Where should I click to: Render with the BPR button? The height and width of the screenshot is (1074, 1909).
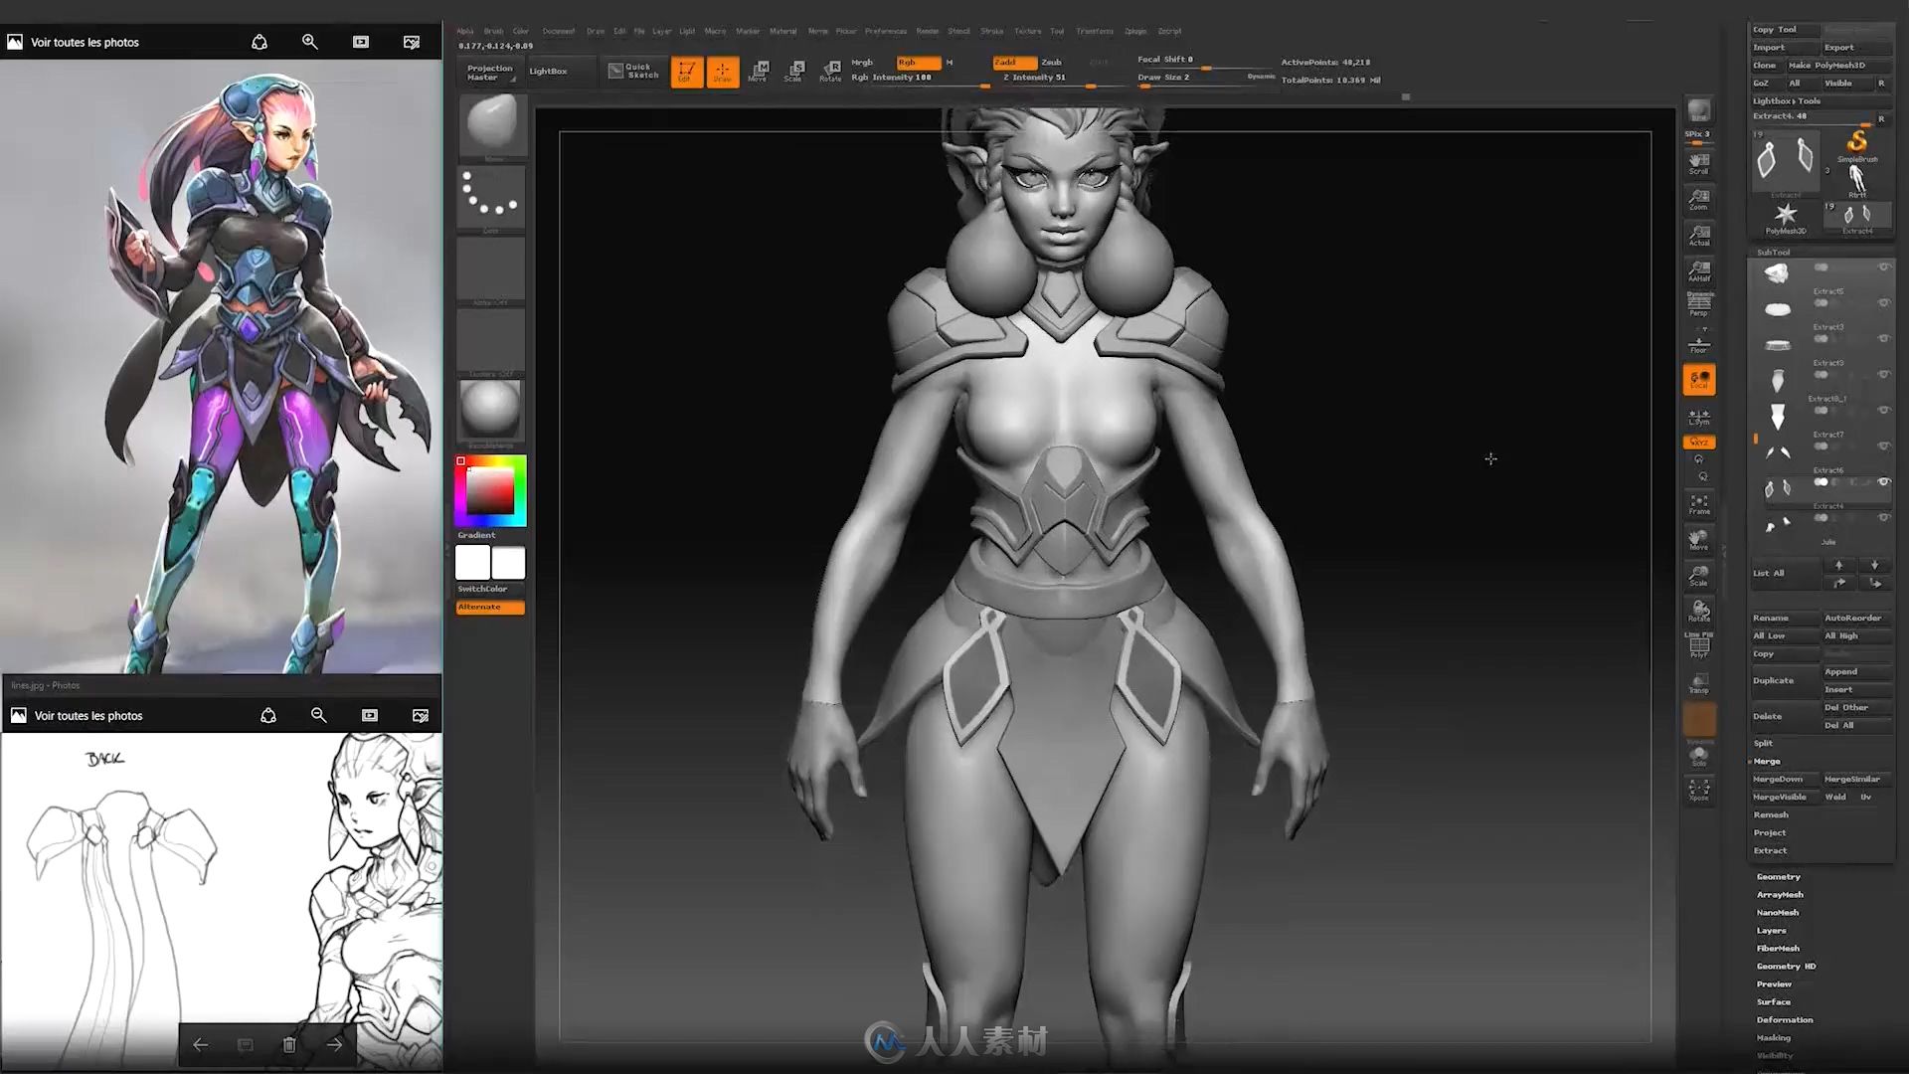coord(1698,110)
